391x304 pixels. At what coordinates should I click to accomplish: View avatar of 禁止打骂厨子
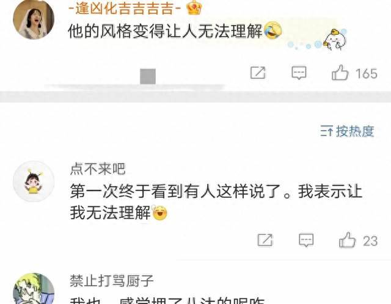34,289
